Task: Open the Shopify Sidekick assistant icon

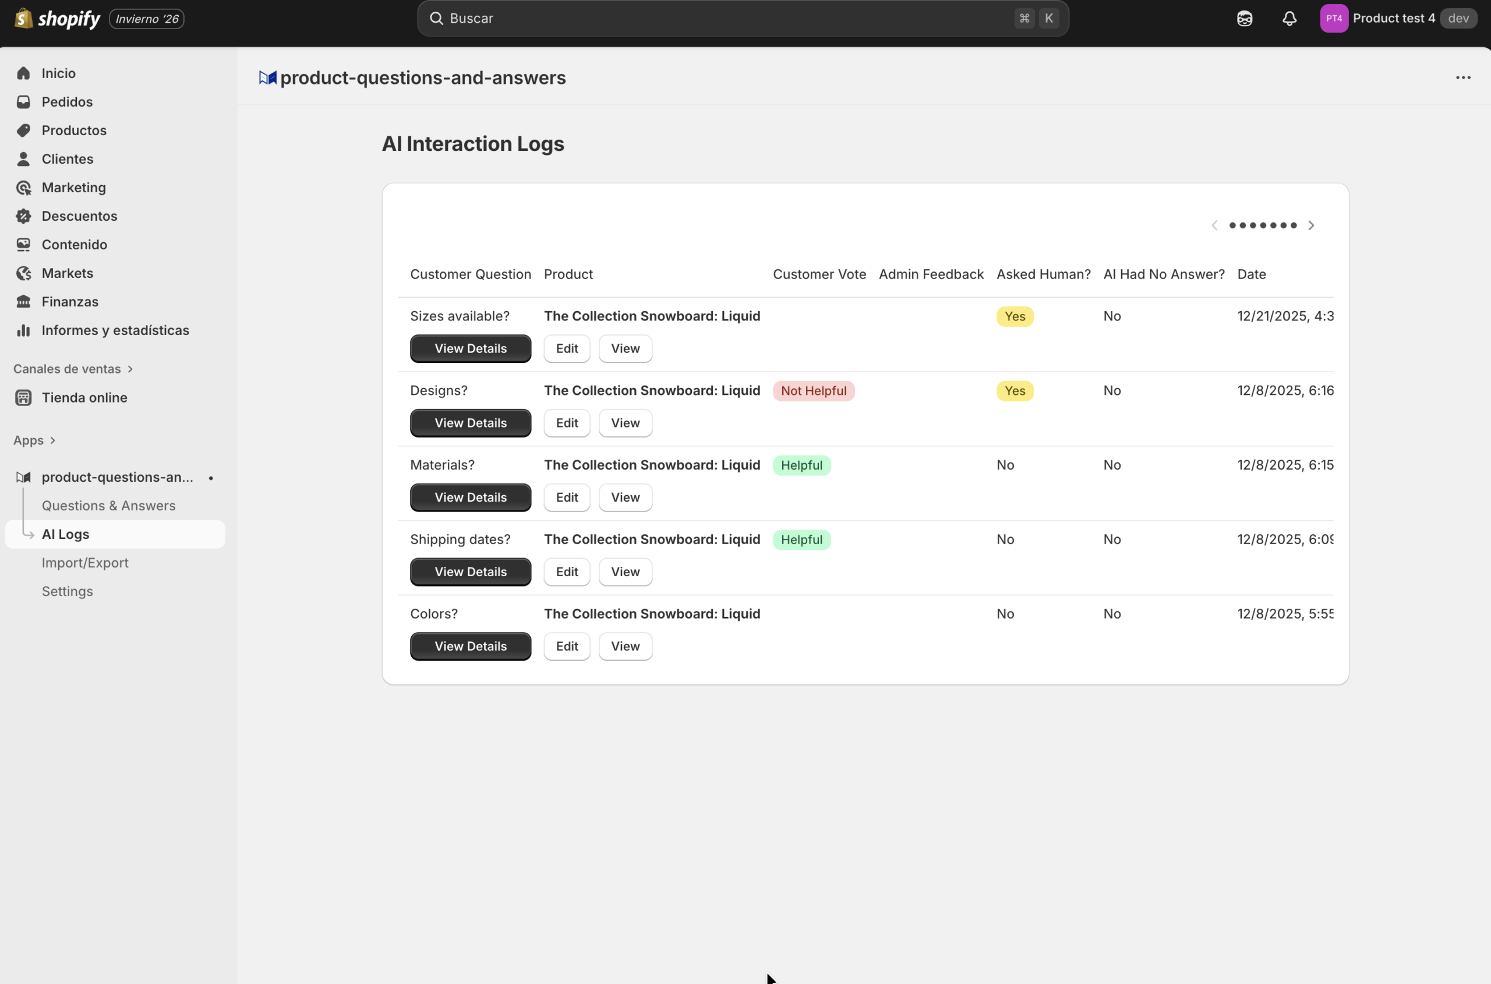Action: pyautogui.click(x=1245, y=18)
